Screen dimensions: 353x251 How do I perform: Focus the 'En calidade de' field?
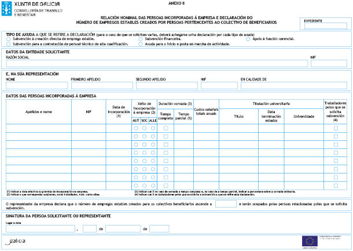[293, 85]
